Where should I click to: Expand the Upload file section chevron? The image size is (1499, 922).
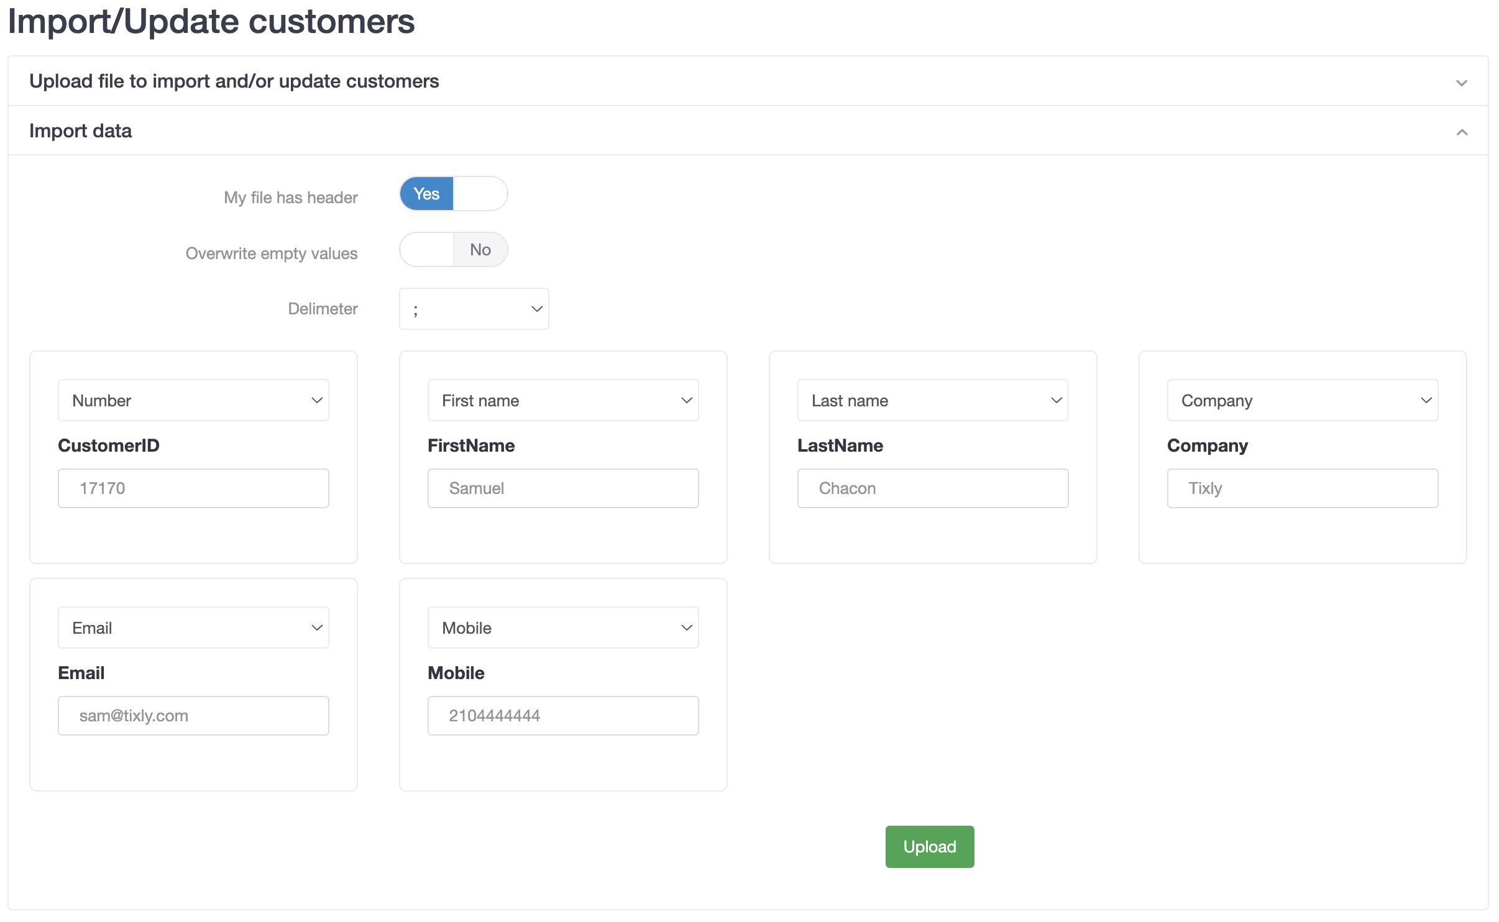click(1462, 83)
